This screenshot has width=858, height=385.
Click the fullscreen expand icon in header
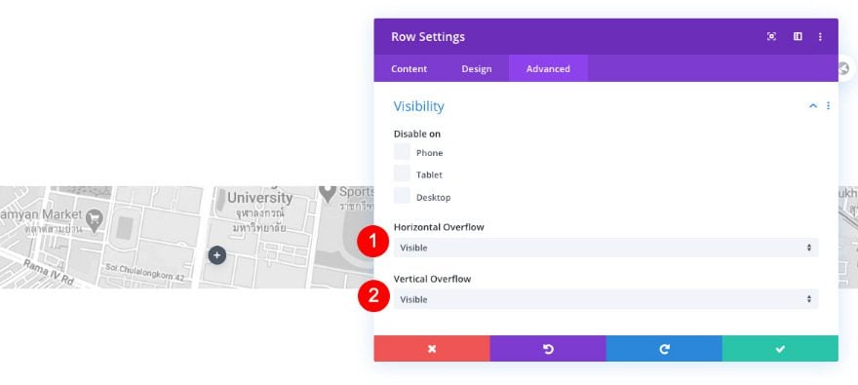pos(771,37)
